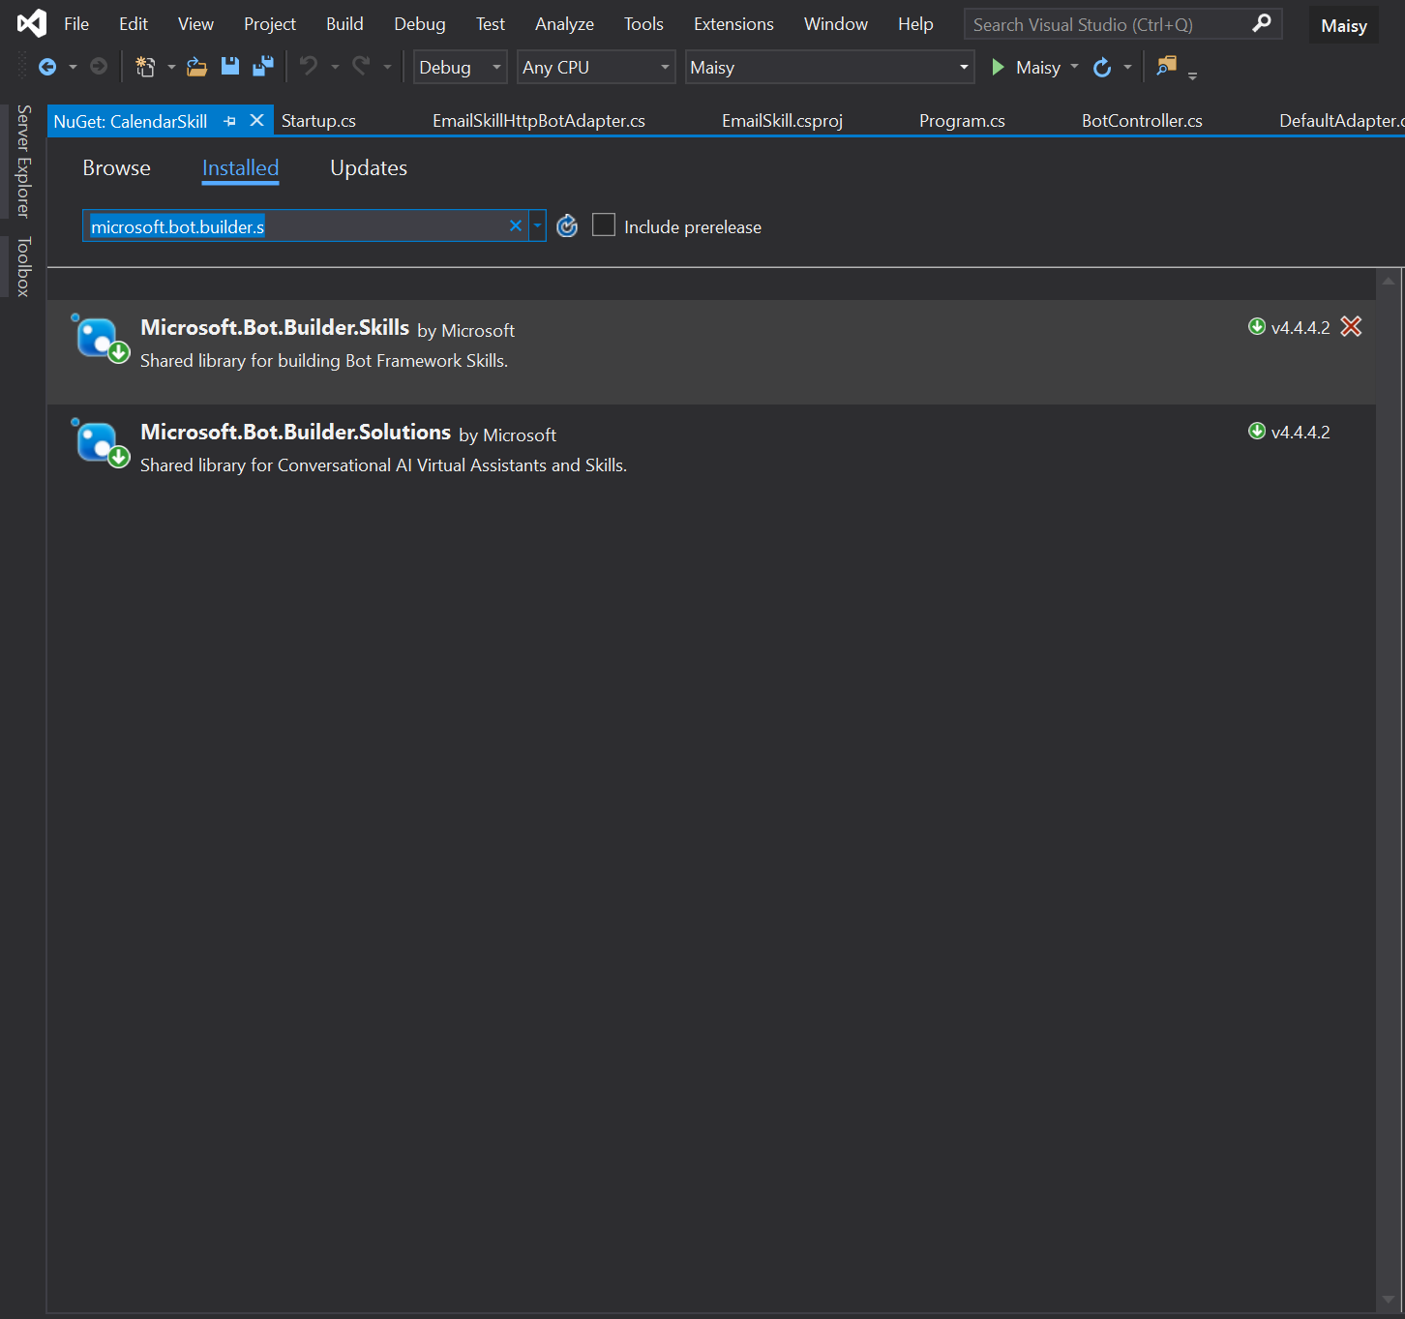This screenshot has height=1319, width=1405.
Task: Click the new project icon in the toolbar
Action: [143, 66]
